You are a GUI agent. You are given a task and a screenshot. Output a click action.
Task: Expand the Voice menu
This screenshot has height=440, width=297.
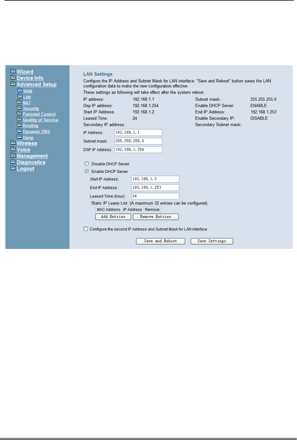click(x=24, y=150)
